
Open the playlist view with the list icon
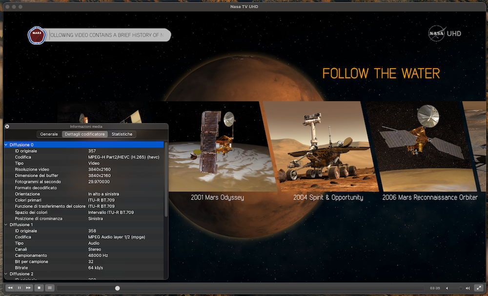click(x=49, y=288)
